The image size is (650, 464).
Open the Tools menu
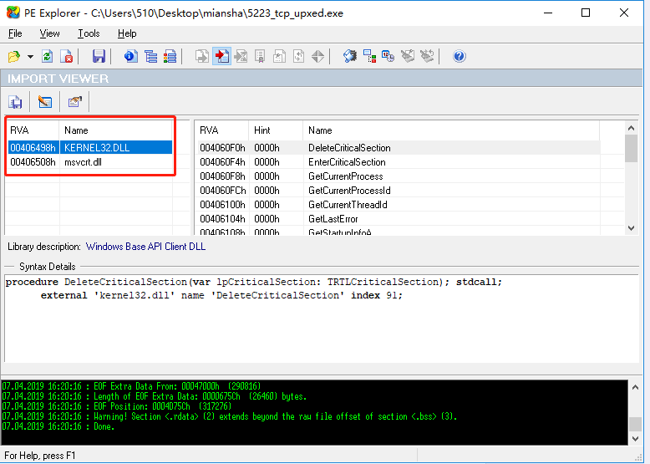[89, 33]
